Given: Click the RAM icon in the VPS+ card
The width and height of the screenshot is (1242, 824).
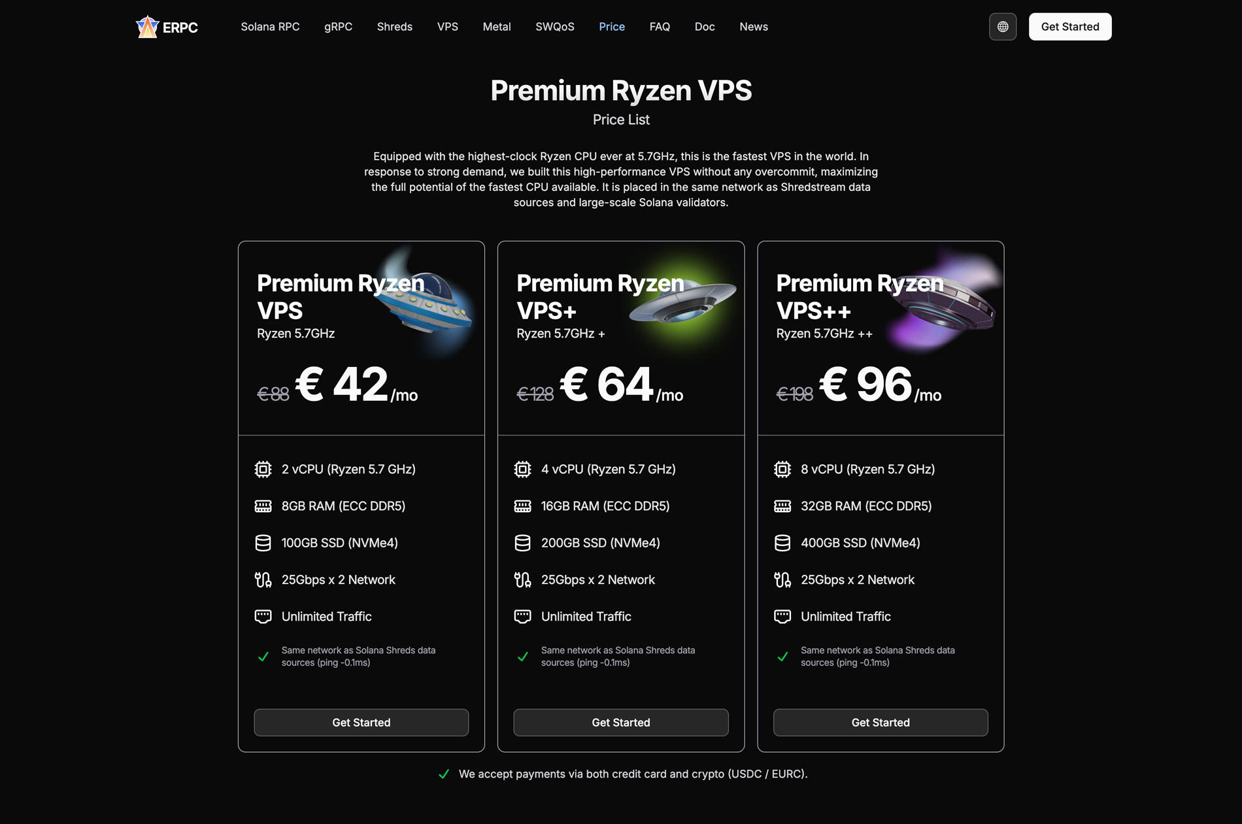Looking at the screenshot, I should (x=522, y=506).
